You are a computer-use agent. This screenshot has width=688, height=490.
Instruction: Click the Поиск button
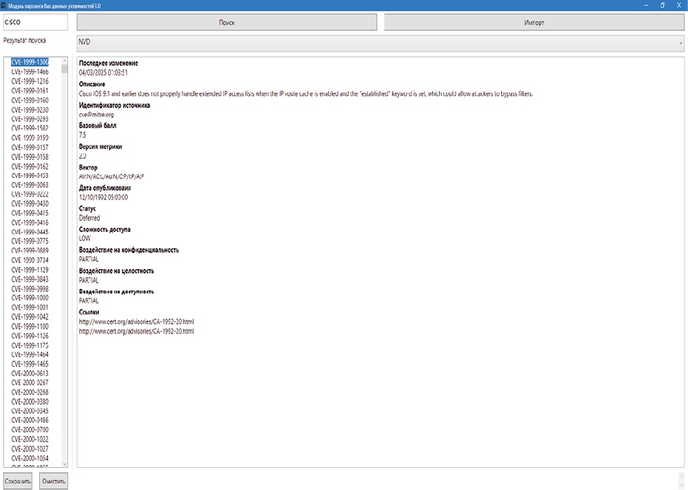(227, 22)
